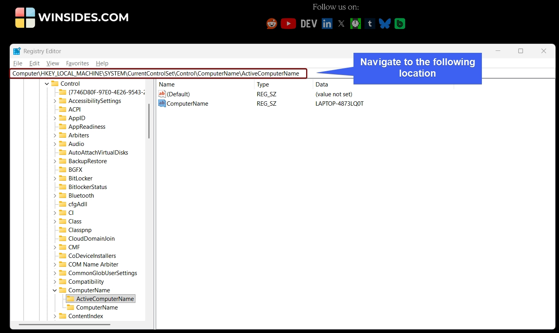Select the ActiveComputerName tree key

[105, 299]
